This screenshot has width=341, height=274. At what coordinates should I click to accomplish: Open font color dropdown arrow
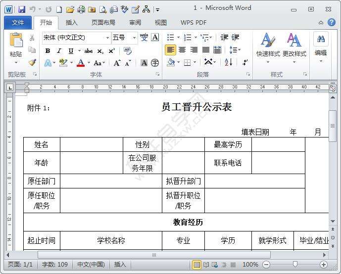coord(89,63)
